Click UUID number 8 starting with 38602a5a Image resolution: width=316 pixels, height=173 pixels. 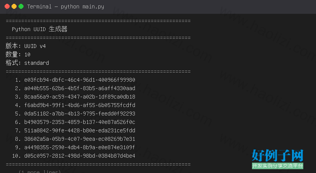(x=80, y=139)
